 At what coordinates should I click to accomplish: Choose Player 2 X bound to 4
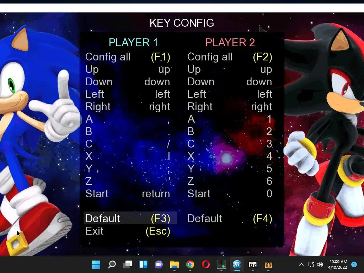(230, 156)
